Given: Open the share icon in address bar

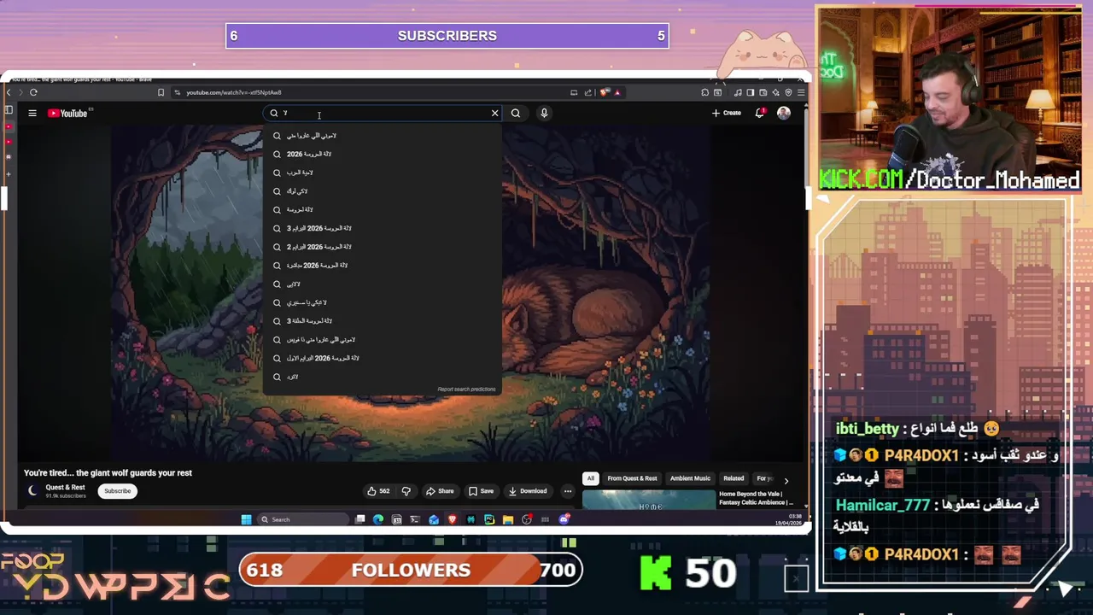Looking at the screenshot, I should point(587,92).
